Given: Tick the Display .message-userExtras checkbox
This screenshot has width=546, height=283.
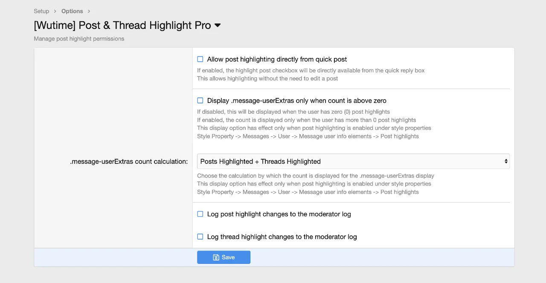Looking at the screenshot, I should [x=200, y=100].
